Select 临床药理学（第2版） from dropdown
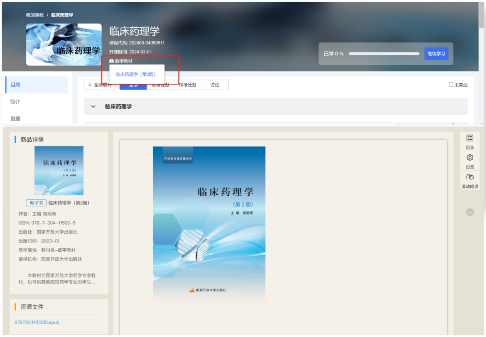The width and height of the screenshot is (486, 337). point(136,74)
